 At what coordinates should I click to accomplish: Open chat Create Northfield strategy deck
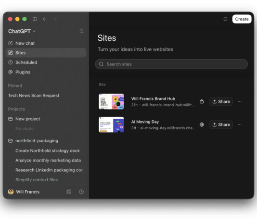pos(48,150)
